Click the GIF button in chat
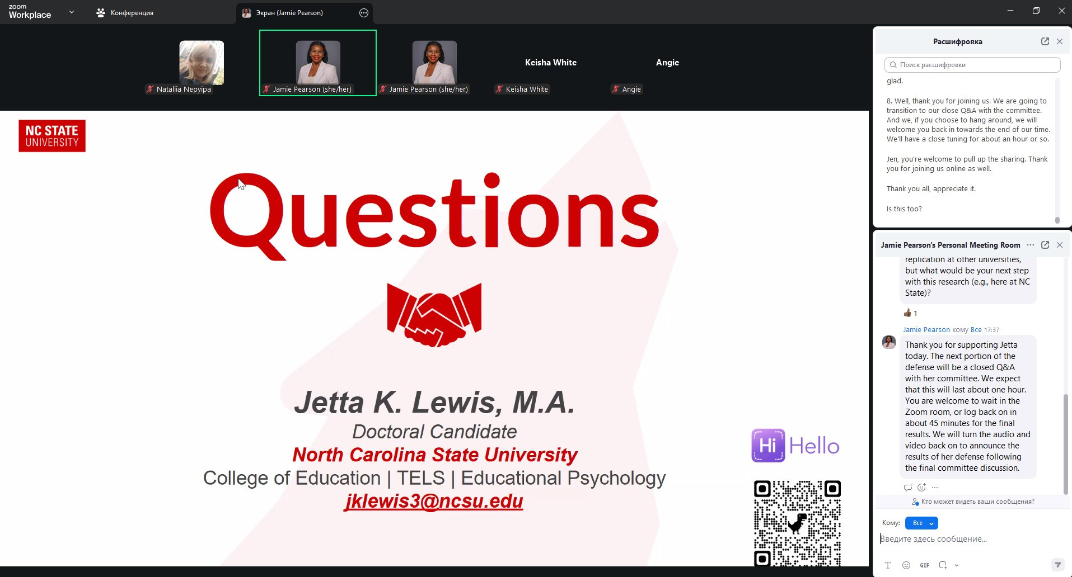Screen dimensions: 1072x577 coord(925,565)
